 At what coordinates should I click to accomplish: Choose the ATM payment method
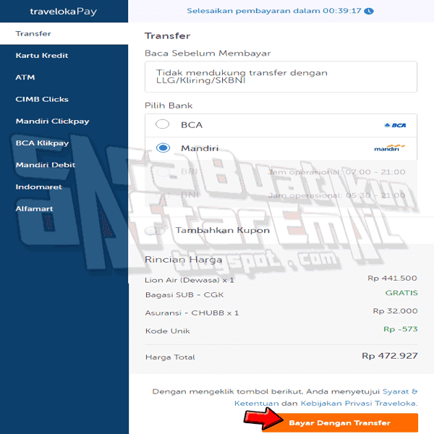tap(25, 77)
